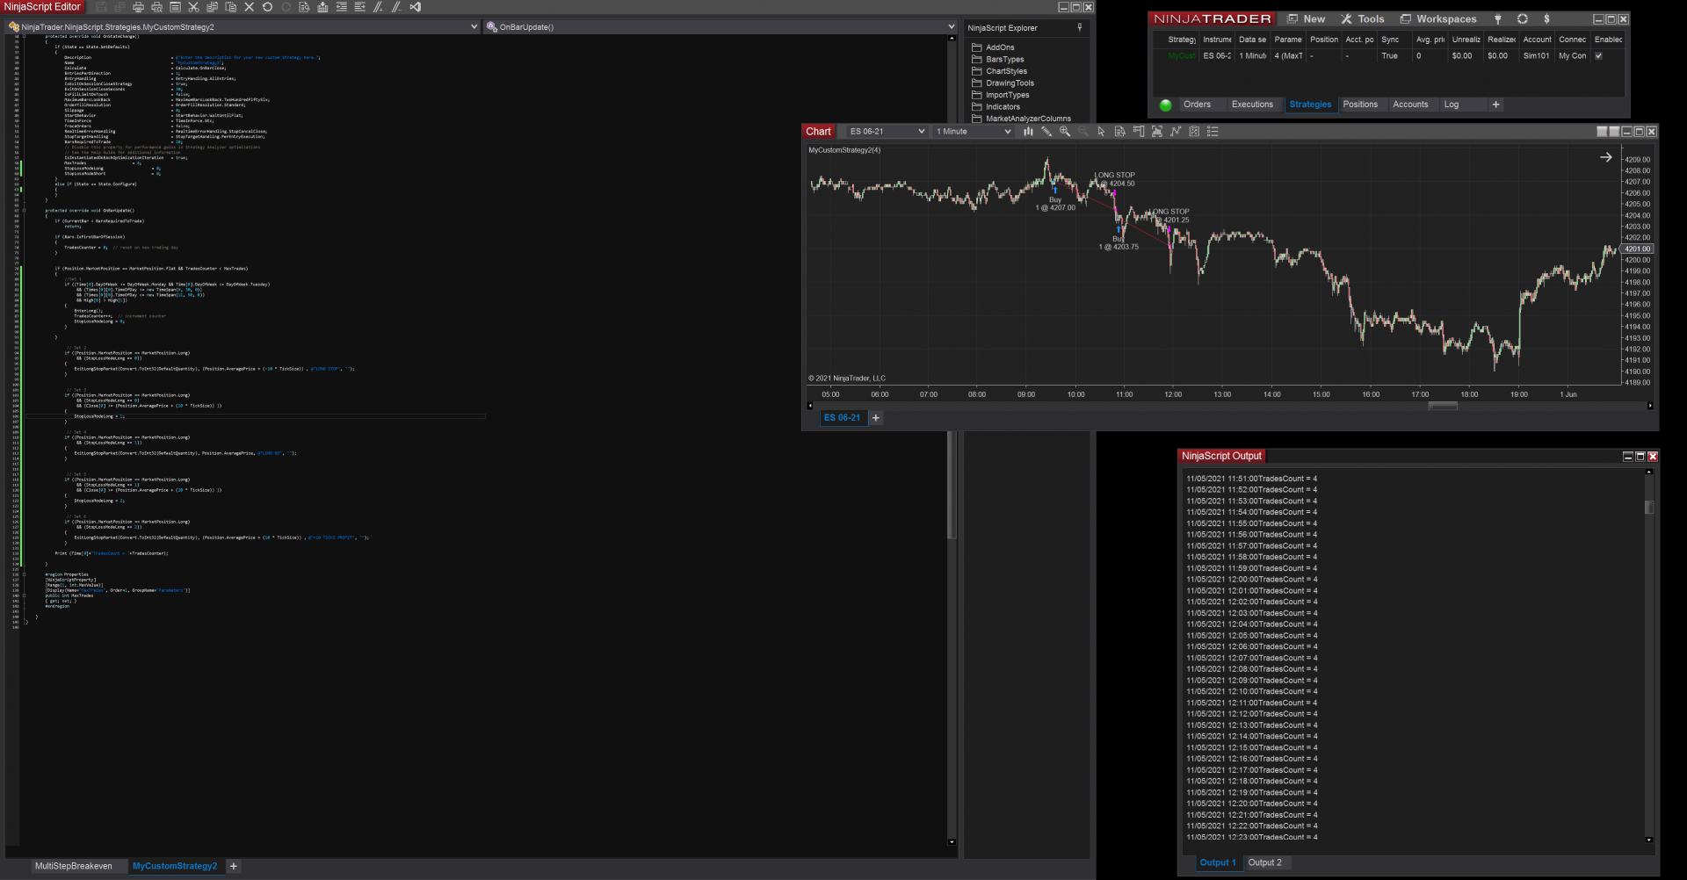Select the cursor pointer tool on Chart toolbar
This screenshot has height=880, width=1687.
[1101, 132]
